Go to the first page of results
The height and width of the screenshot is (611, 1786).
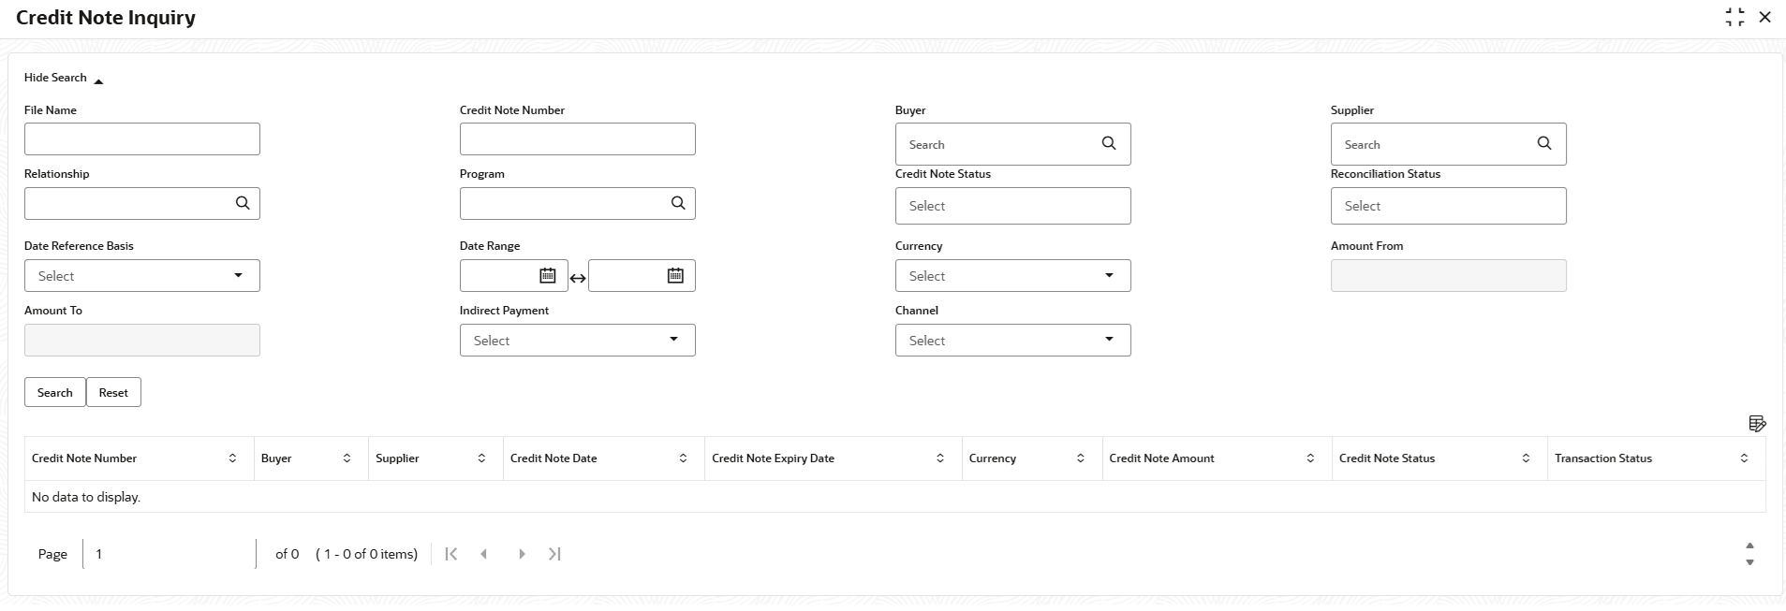[x=451, y=554]
